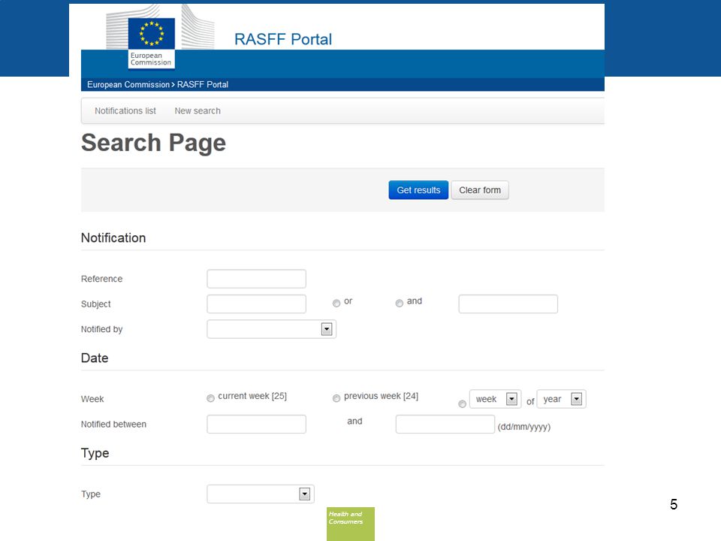This screenshot has height=541, width=721.
Task: Click the Week label
Action: click(92, 399)
